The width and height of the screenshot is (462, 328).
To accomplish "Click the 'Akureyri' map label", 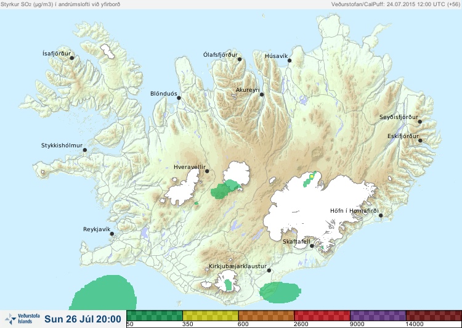I will [248, 90].
